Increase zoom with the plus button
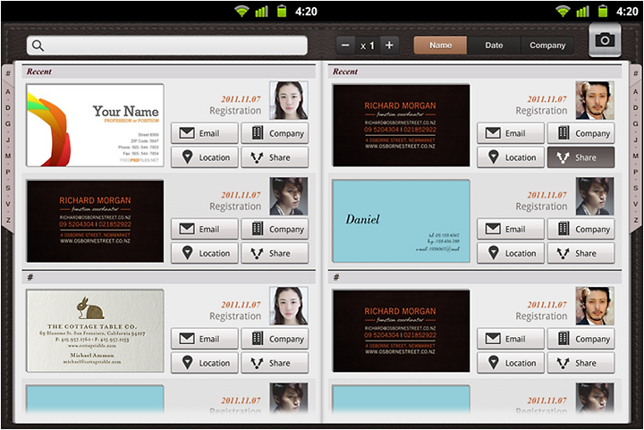Viewport: 644px width, 430px height. (x=389, y=45)
